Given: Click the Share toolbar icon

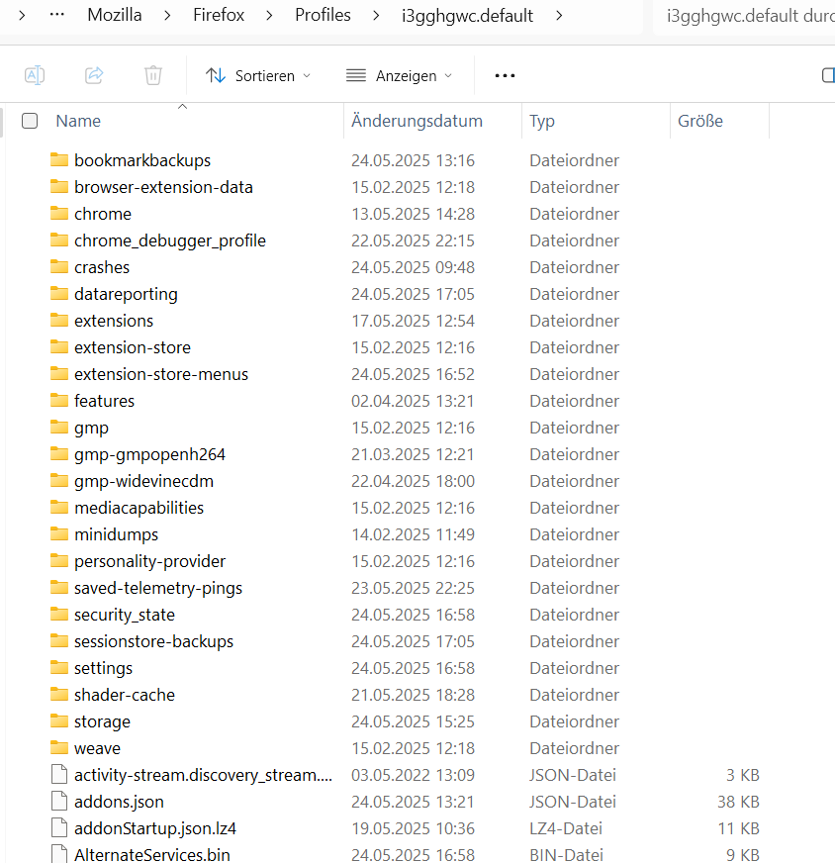Looking at the screenshot, I should 94,75.
